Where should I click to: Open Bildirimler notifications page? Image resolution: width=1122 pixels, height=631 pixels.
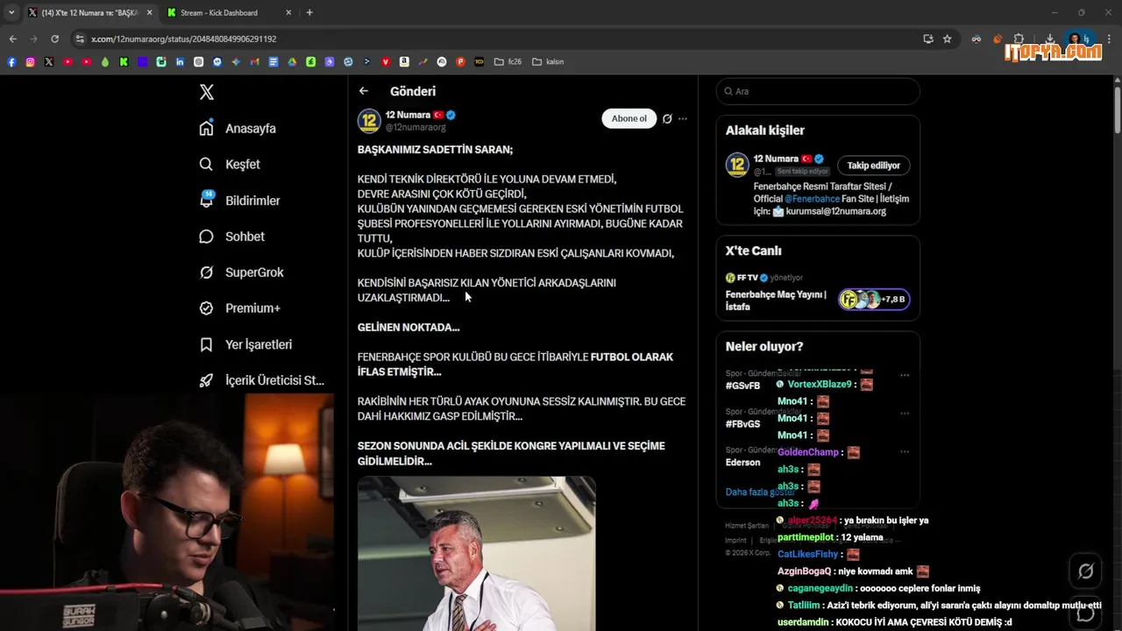(x=239, y=201)
